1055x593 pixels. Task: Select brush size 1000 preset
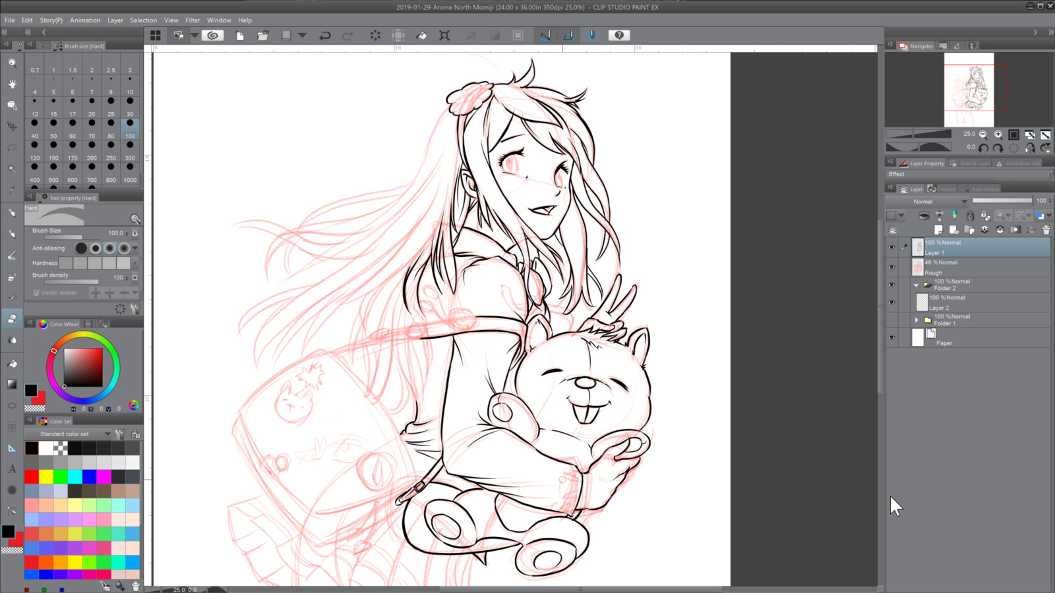pos(130,173)
